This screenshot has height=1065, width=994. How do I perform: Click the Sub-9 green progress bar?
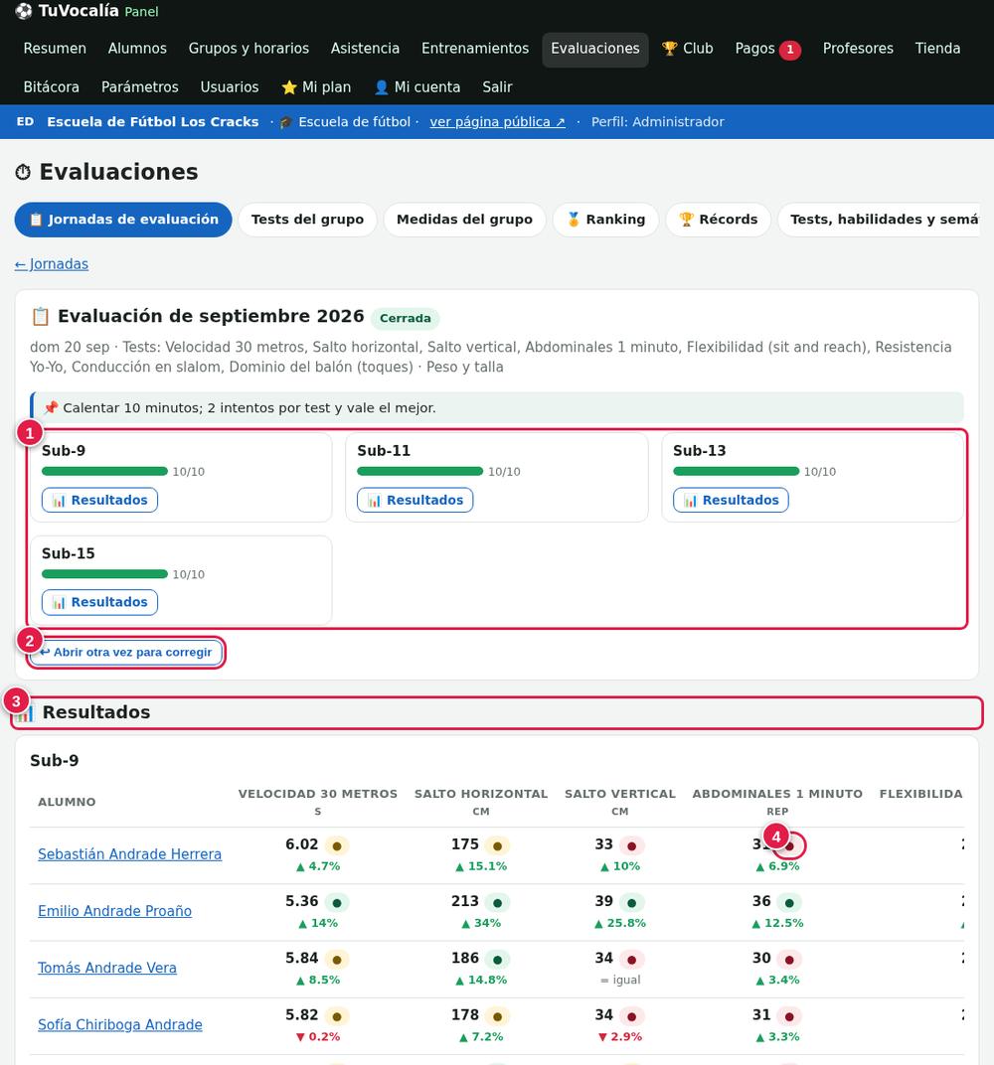coord(104,471)
